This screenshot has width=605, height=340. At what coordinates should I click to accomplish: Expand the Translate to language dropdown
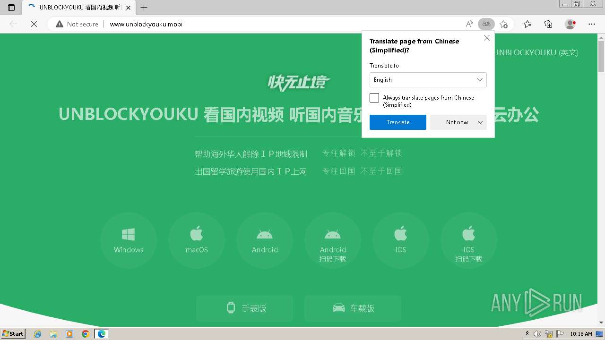(428, 80)
